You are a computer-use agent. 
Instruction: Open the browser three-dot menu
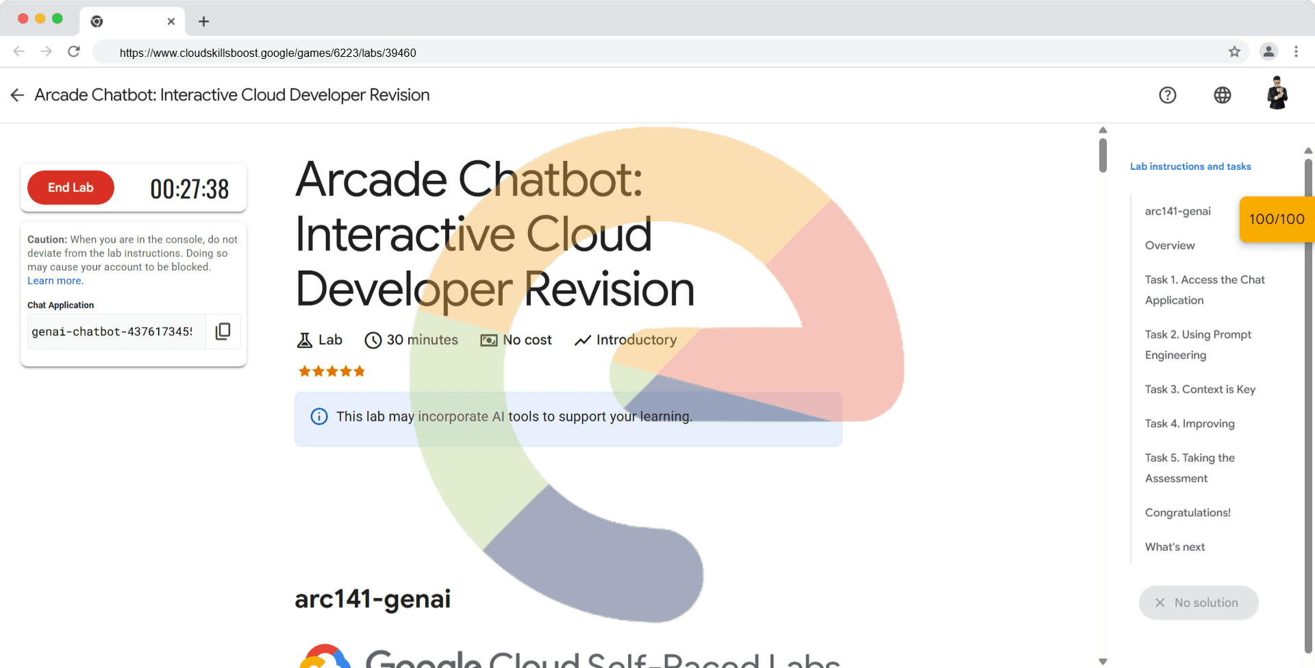1296,52
